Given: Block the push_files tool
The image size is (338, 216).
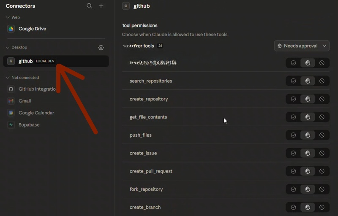Looking at the screenshot, I should (322, 135).
